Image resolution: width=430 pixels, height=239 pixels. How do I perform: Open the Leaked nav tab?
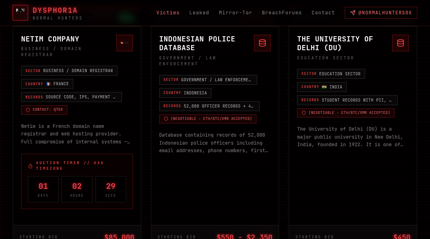point(199,13)
